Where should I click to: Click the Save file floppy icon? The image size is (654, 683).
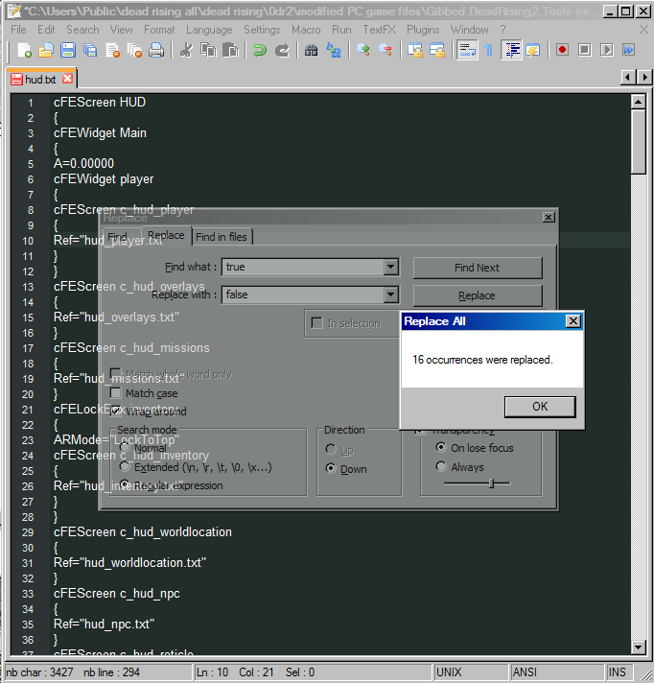point(67,50)
